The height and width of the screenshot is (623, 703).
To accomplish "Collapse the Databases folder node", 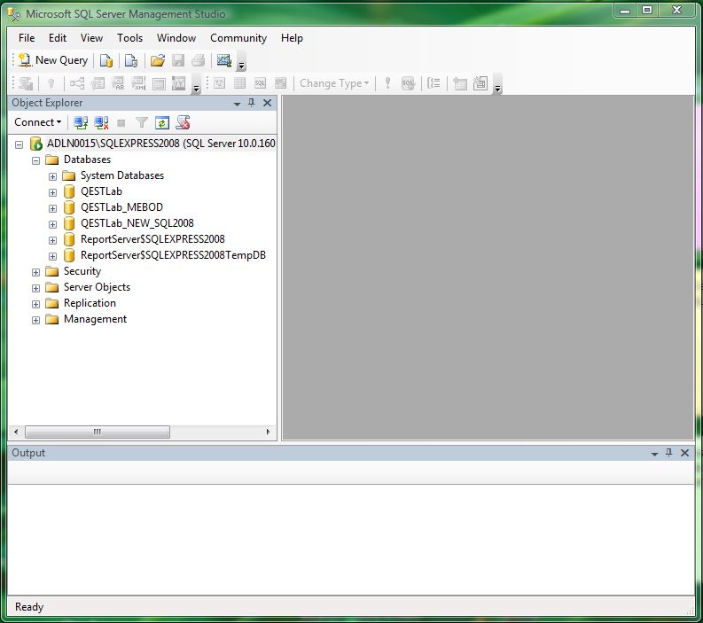I will click(36, 160).
